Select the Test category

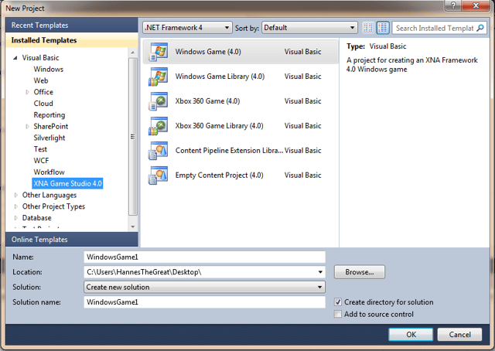click(x=40, y=149)
